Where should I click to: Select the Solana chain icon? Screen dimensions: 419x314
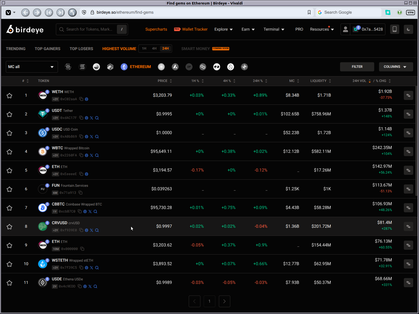click(x=82, y=67)
